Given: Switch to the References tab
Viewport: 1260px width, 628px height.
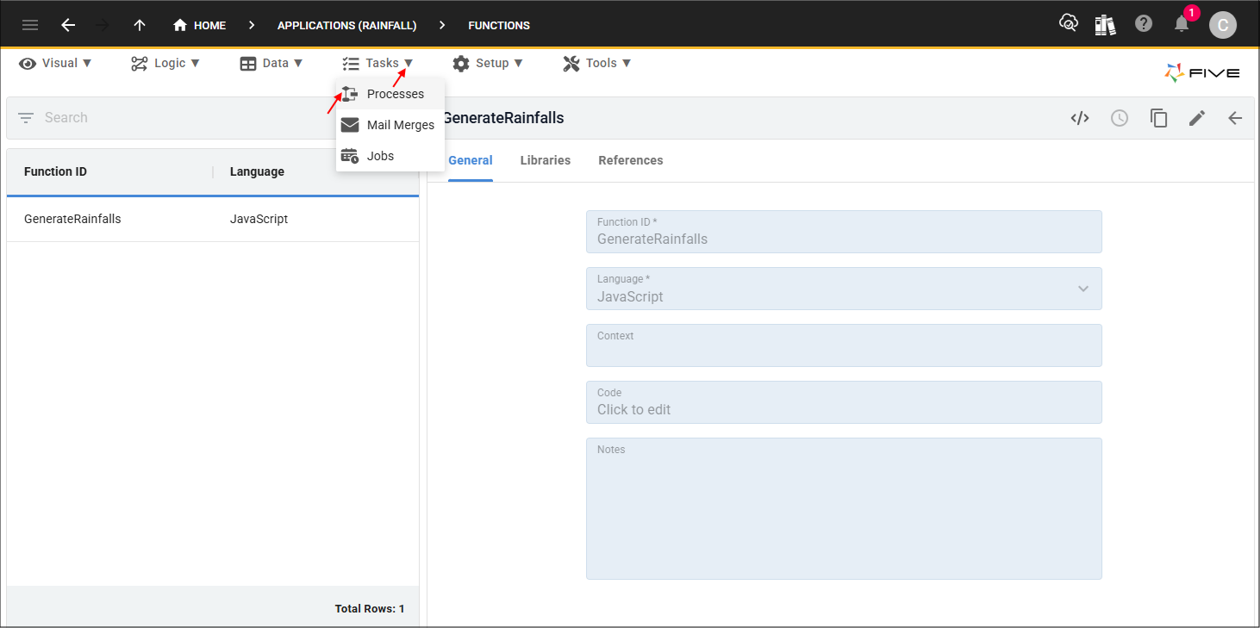Looking at the screenshot, I should (631, 160).
